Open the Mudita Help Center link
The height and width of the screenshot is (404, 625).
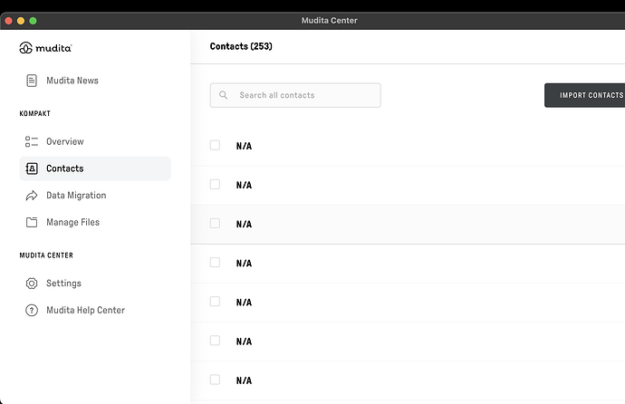tap(85, 311)
